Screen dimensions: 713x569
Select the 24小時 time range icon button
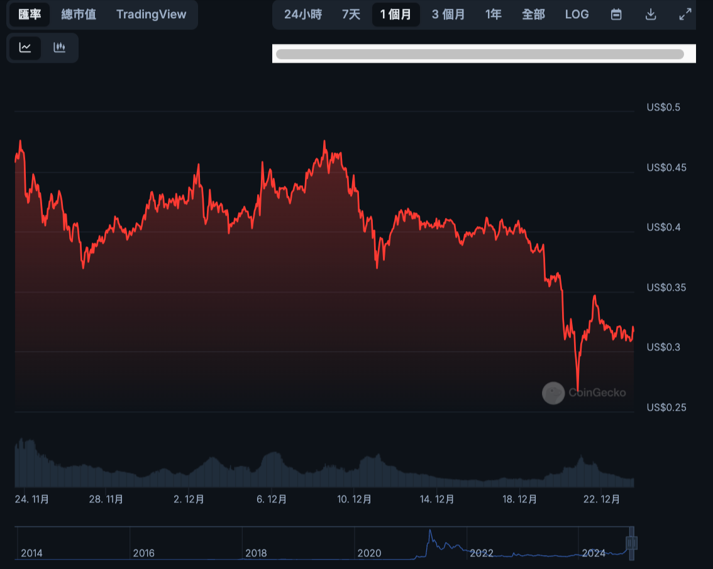[x=302, y=14]
